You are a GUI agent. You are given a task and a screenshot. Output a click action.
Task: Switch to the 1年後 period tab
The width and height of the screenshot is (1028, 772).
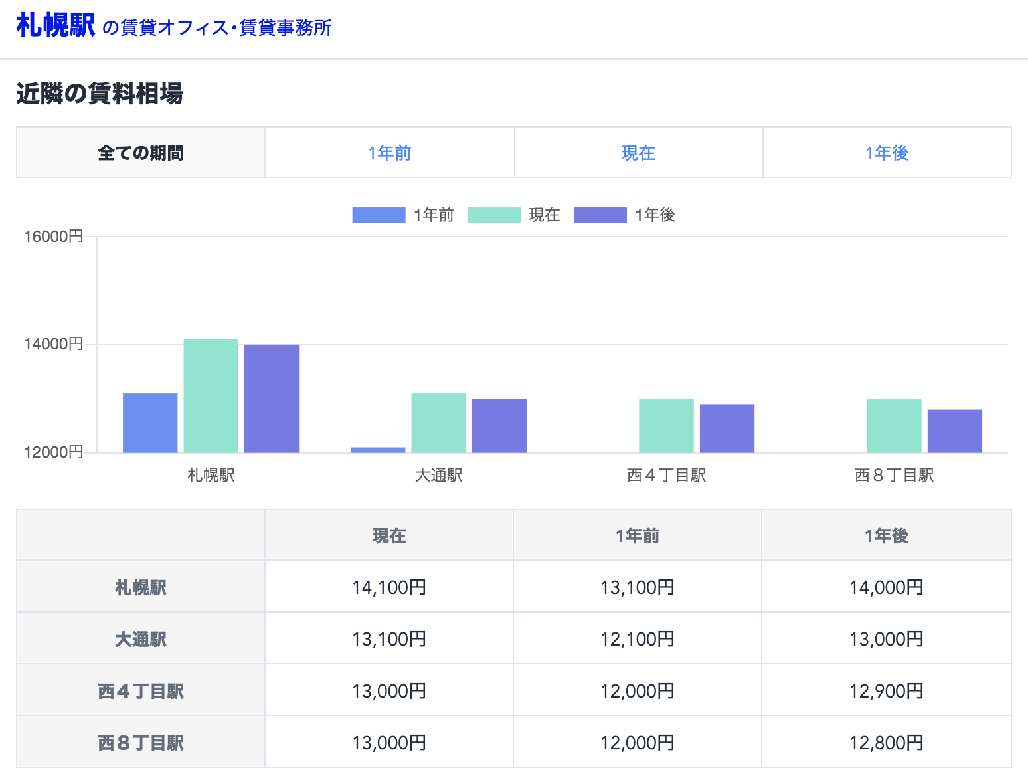pyautogui.click(x=887, y=153)
